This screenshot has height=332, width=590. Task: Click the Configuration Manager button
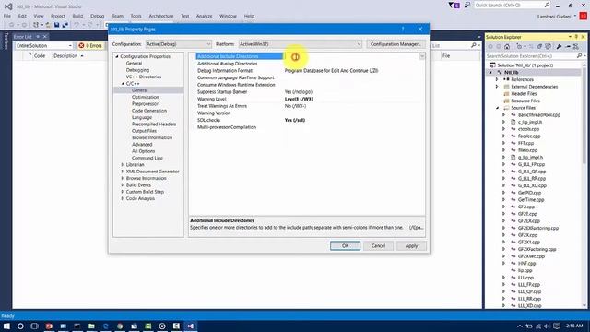pos(395,44)
